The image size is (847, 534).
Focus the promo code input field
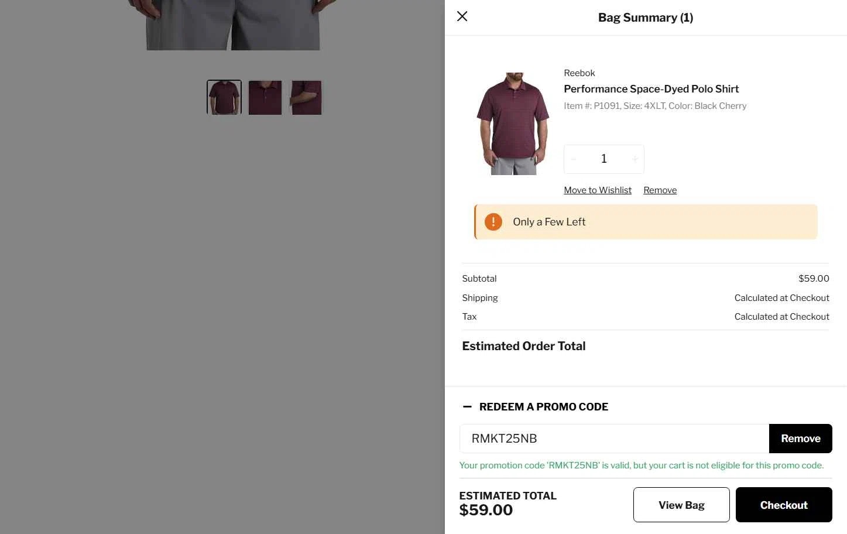tap(613, 439)
